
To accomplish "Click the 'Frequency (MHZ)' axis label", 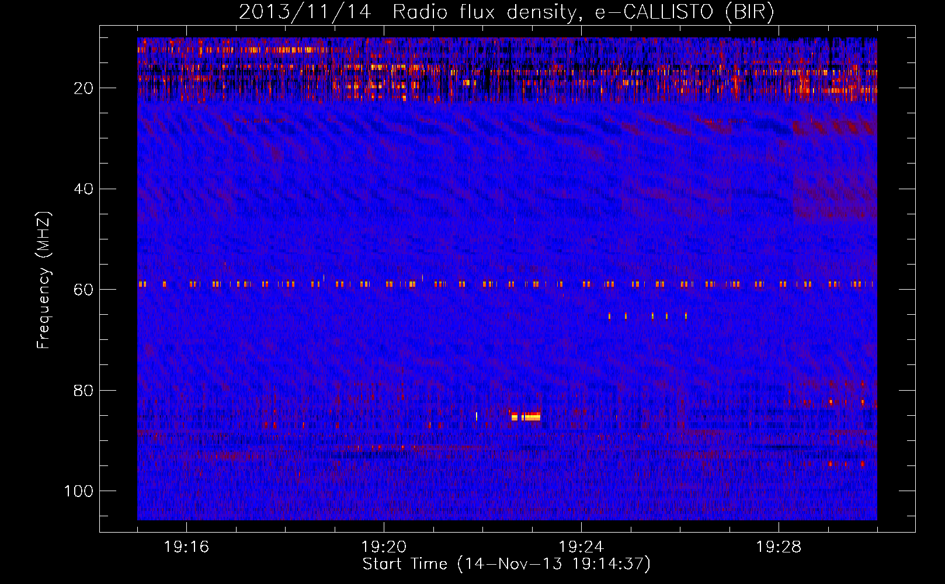I will click(x=44, y=280).
